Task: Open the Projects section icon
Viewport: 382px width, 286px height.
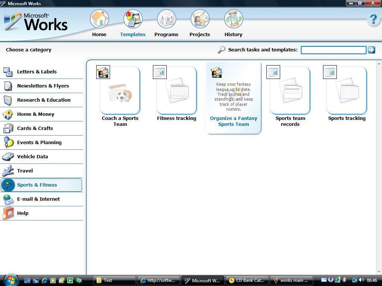Action: 200,19
